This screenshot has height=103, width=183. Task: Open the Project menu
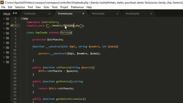click(x=64, y=7)
